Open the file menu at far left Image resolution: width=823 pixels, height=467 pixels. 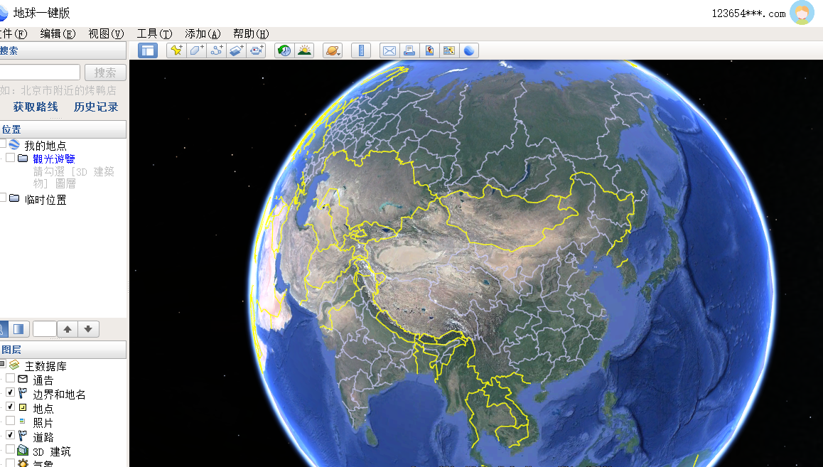click(x=14, y=33)
